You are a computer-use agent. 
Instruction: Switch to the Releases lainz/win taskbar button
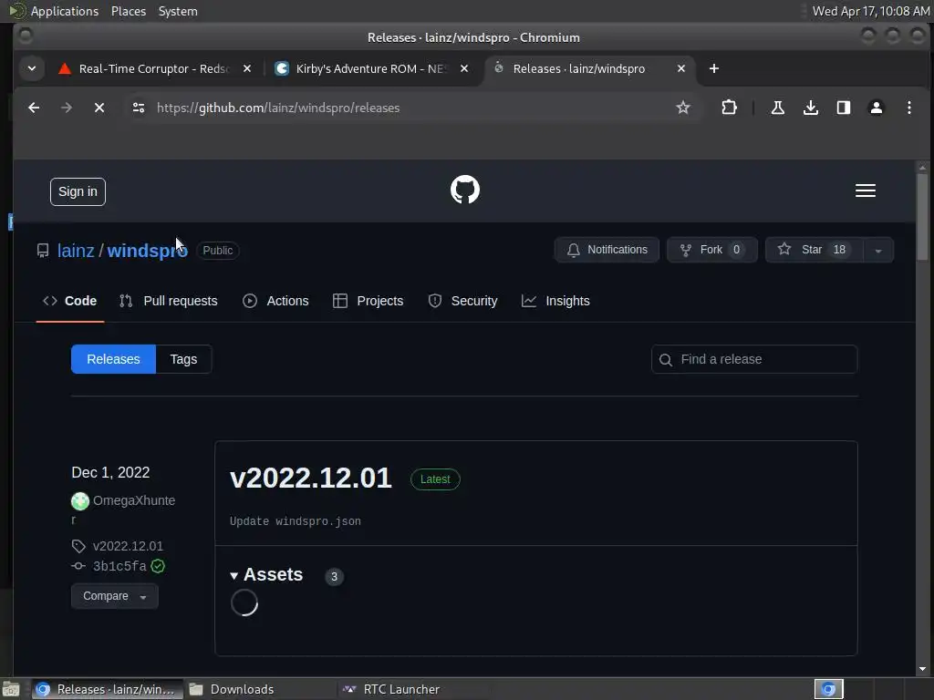click(106, 689)
